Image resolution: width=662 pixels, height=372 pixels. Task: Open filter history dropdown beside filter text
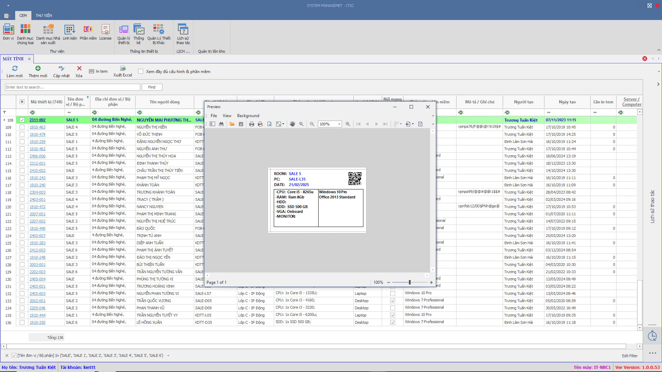tap(168, 355)
